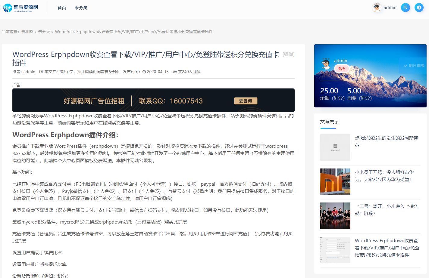Click the 菜鸟资源网 site logo
Image resolution: width=429 pixels, height=278 pixels.
[x=20, y=8]
